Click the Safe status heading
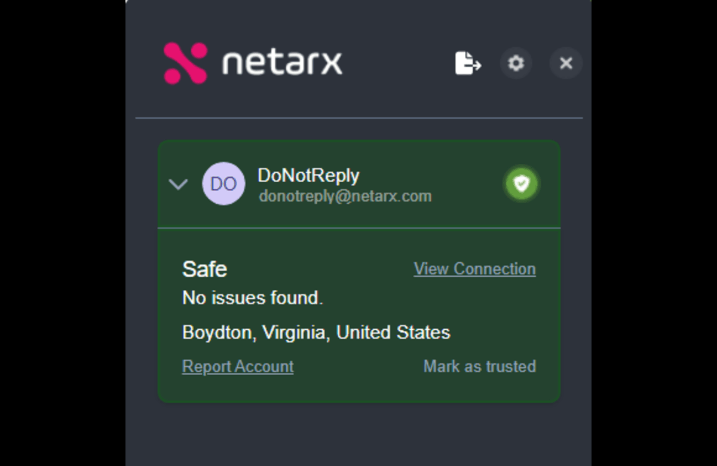This screenshot has height=466, width=717. (x=204, y=269)
